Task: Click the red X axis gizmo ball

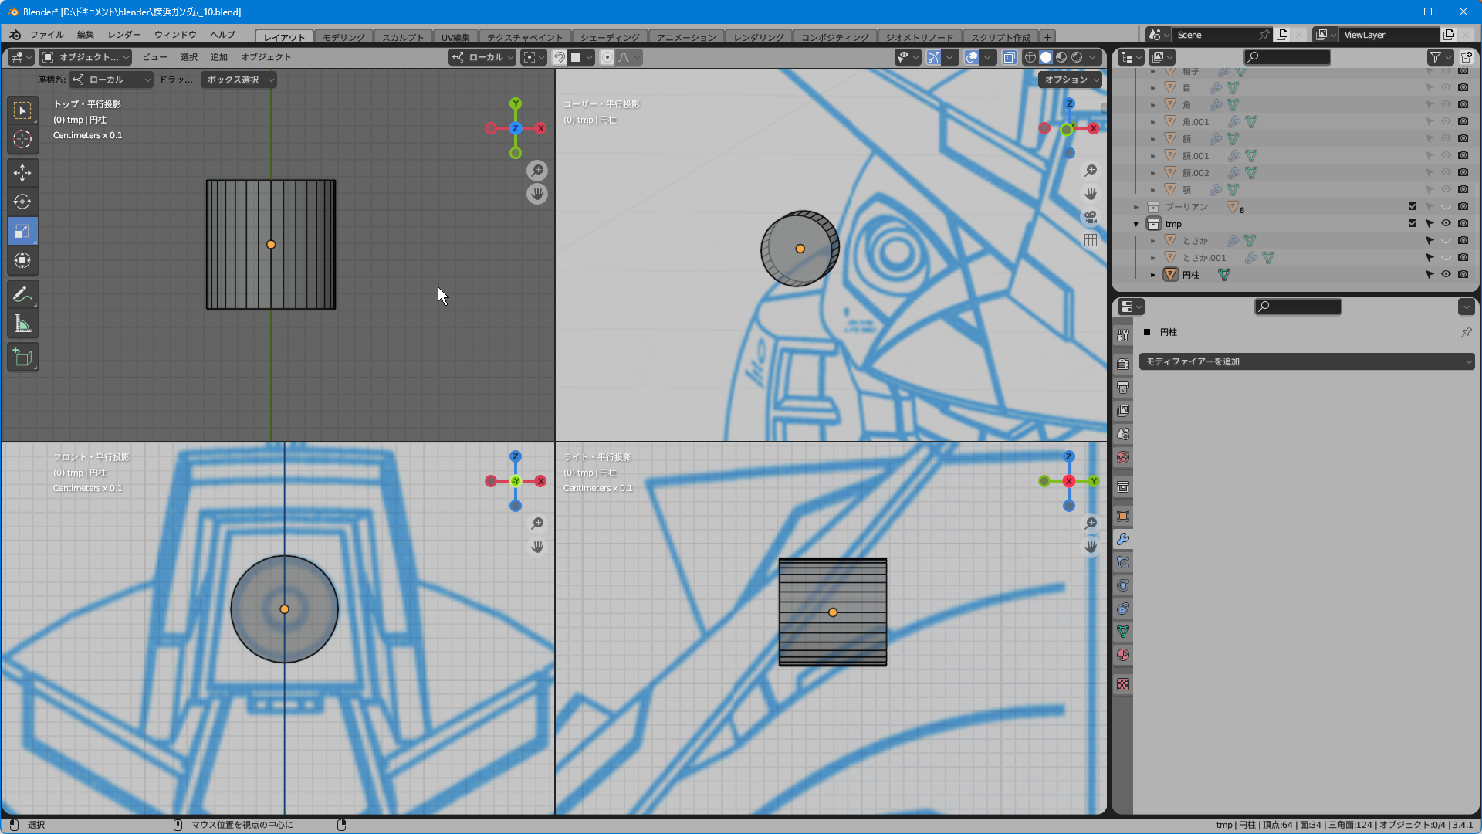Action: coord(540,128)
